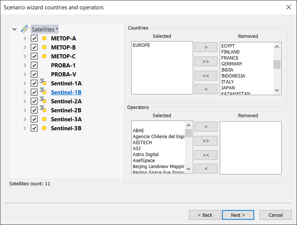Expand the Sentinel-1B tree node
This screenshot has height=225, width=297.
click(x=25, y=92)
